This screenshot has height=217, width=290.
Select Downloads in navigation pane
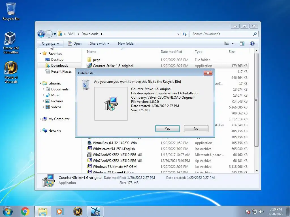59,66
